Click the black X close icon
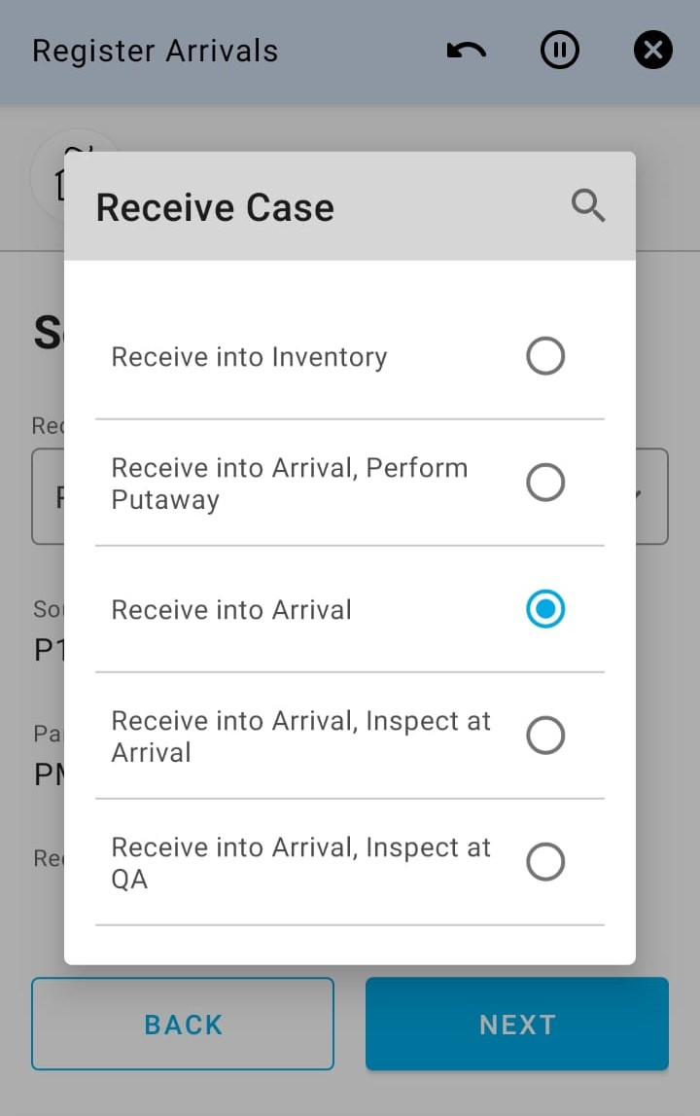The width and height of the screenshot is (700, 1116). pos(652,51)
